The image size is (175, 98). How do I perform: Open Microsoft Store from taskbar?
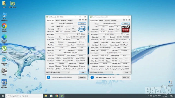51,96
